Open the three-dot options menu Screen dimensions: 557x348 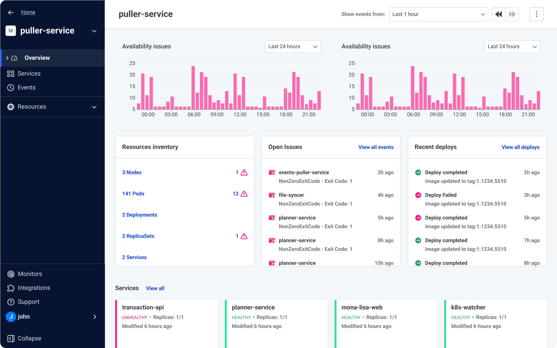click(x=536, y=14)
